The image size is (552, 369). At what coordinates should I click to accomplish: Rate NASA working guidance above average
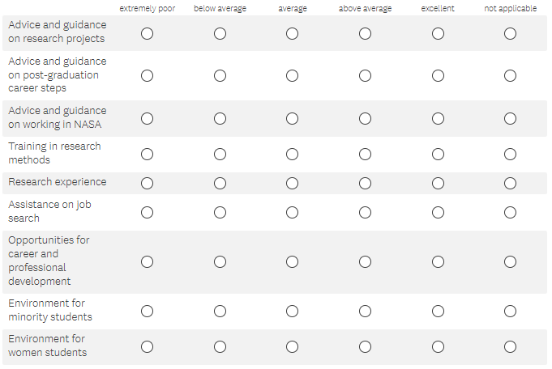365,118
